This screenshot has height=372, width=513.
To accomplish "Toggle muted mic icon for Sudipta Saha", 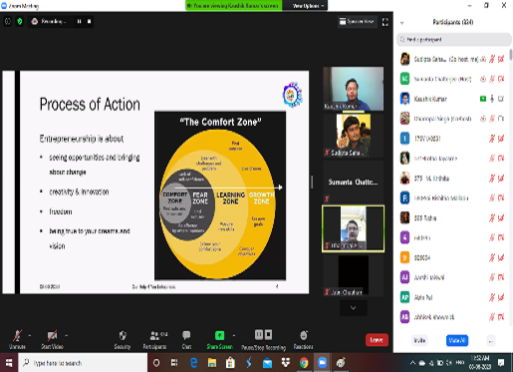I will coord(492,59).
